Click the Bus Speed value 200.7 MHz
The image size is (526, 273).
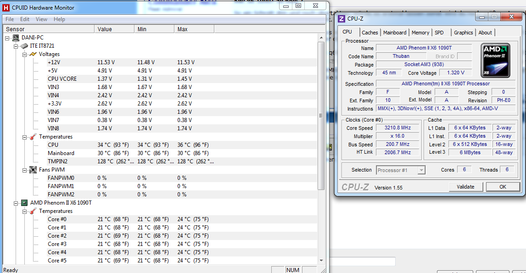pos(397,144)
